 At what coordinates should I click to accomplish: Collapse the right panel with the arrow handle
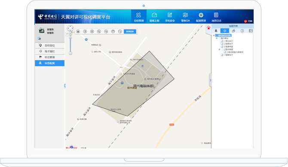tap(211, 80)
